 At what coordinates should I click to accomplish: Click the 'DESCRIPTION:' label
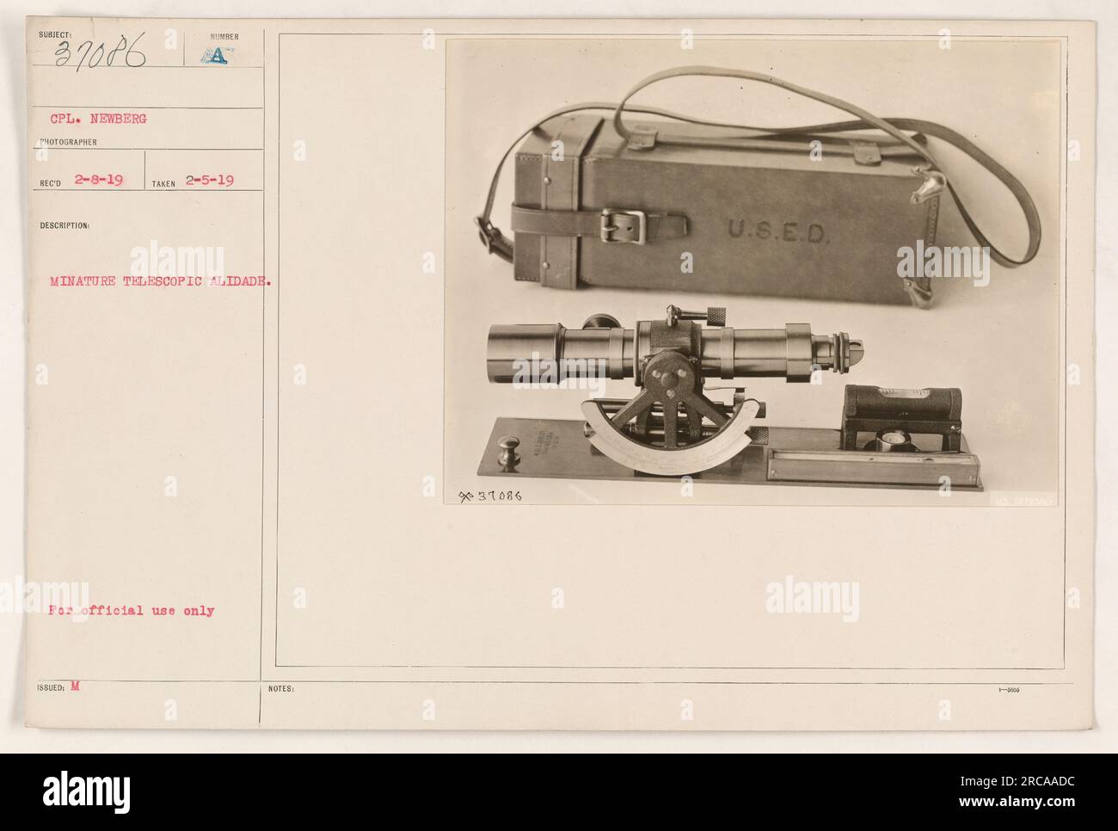[x=64, y=225]
